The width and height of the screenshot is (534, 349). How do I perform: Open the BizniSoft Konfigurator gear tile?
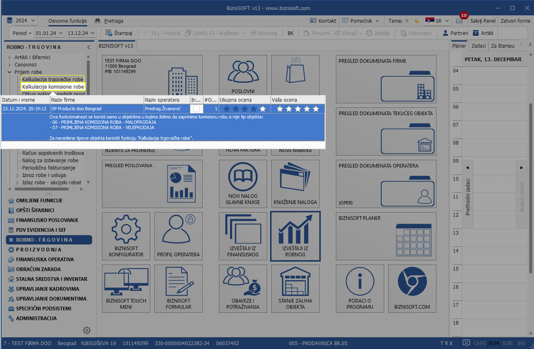click(x=126, y=236)
